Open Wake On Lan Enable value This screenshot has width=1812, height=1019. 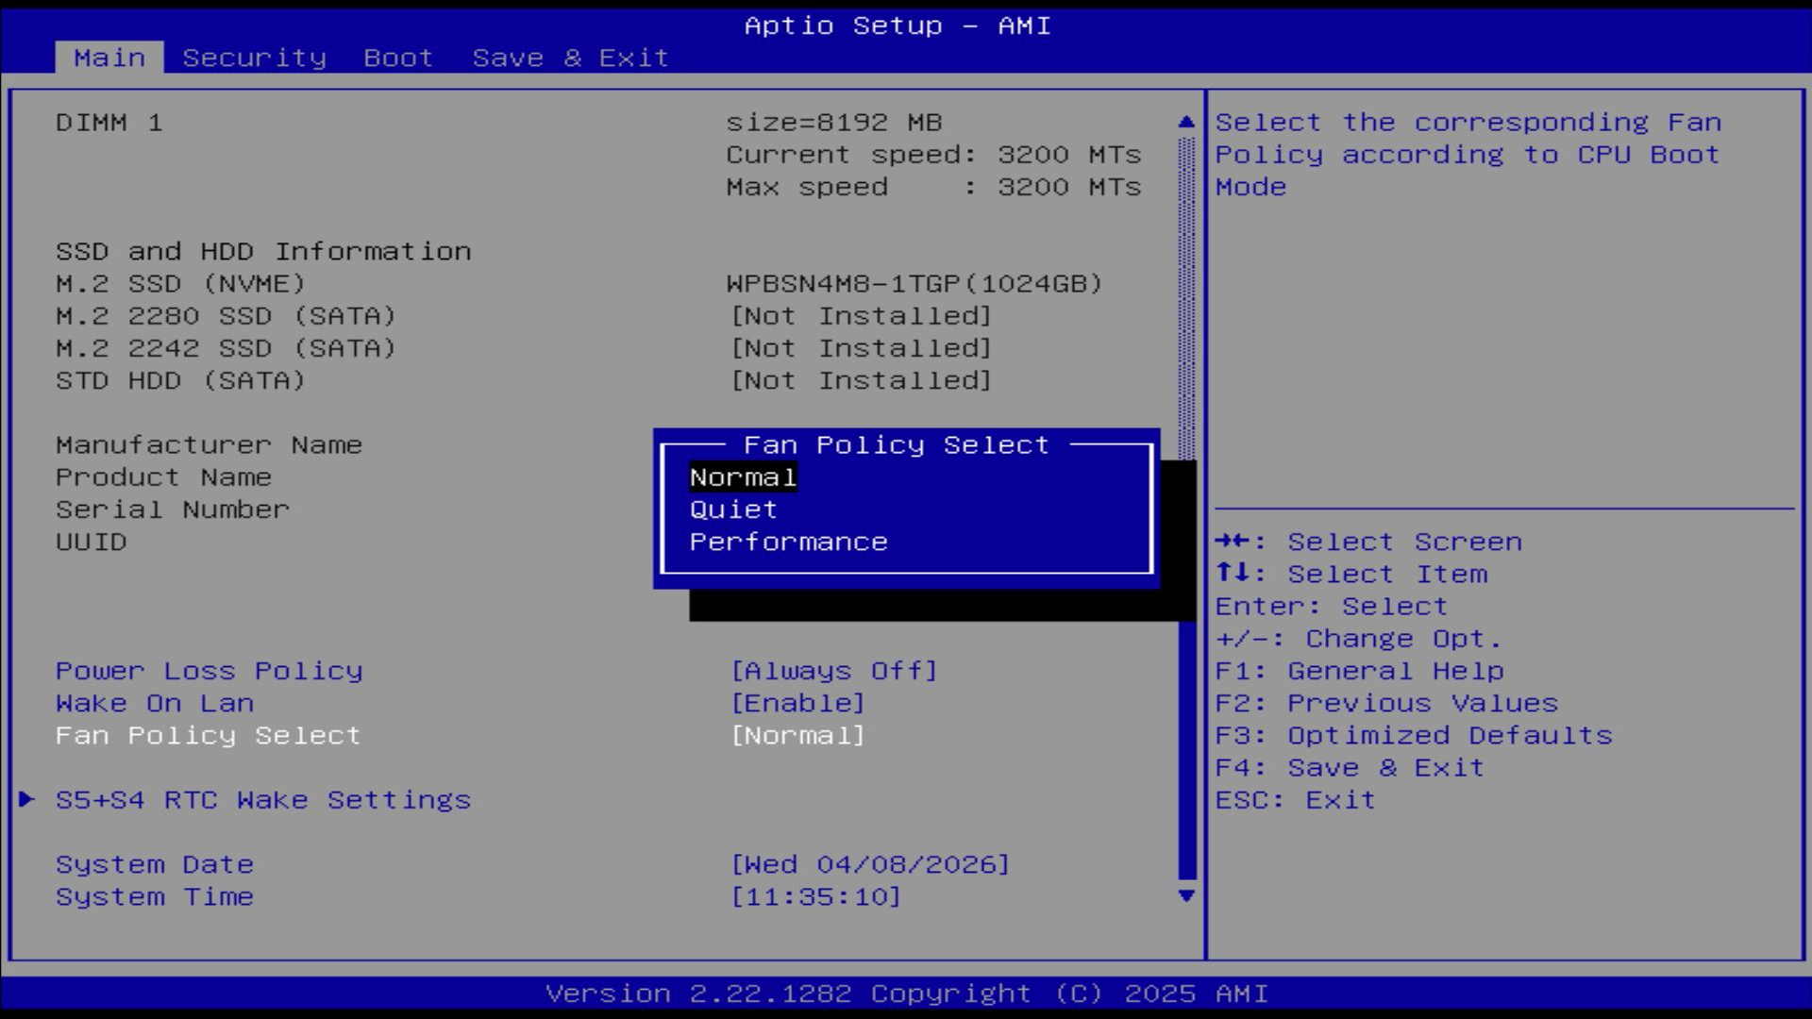(797, 703)
